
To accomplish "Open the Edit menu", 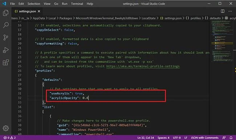I will click(x=21, y=4).
